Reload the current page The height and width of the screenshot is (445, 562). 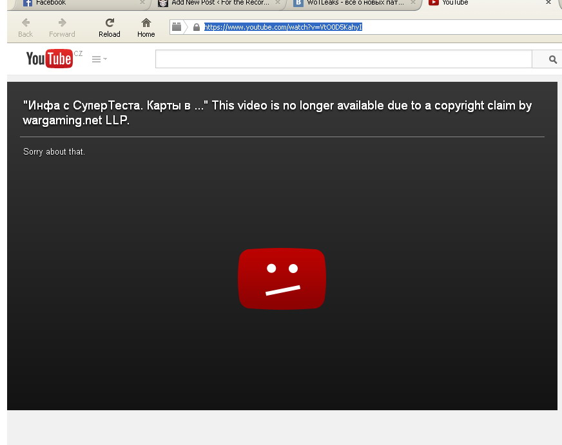(x=110, y=28)
